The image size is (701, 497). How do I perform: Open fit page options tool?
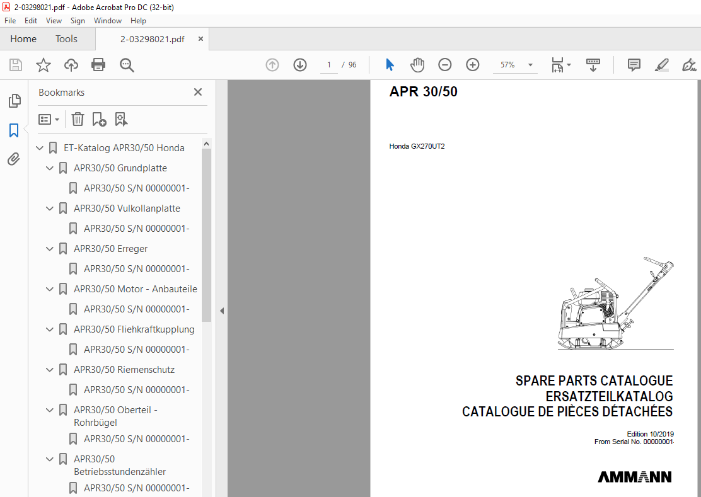click(x=557, y=65)
